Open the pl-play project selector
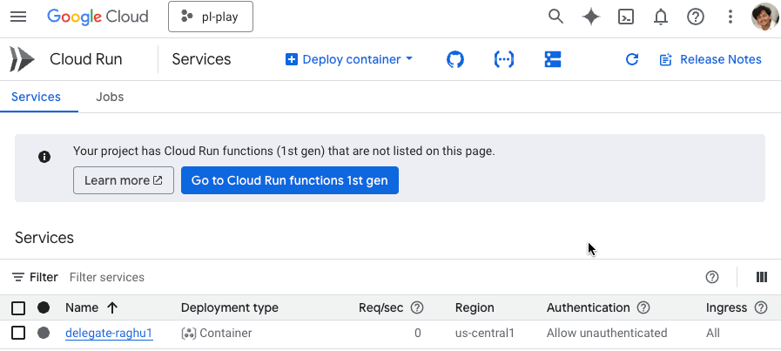This screenshot has height=351, width=781. tap(210, 17)
